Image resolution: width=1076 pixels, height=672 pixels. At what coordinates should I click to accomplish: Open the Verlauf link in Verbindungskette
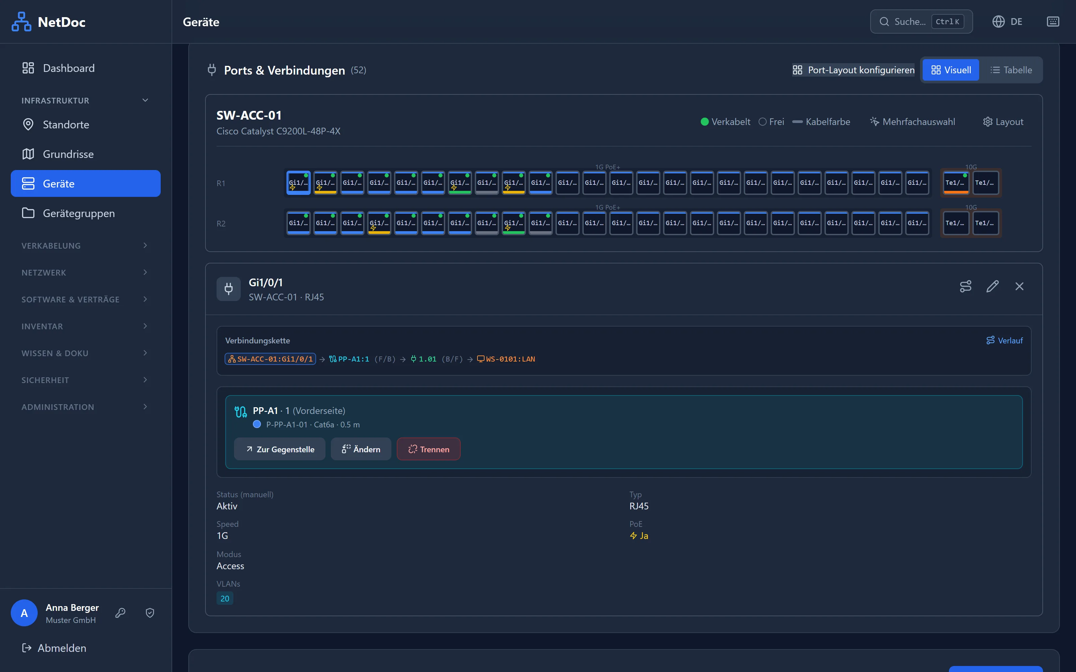pyautogui.click(x=1004, y=340)
